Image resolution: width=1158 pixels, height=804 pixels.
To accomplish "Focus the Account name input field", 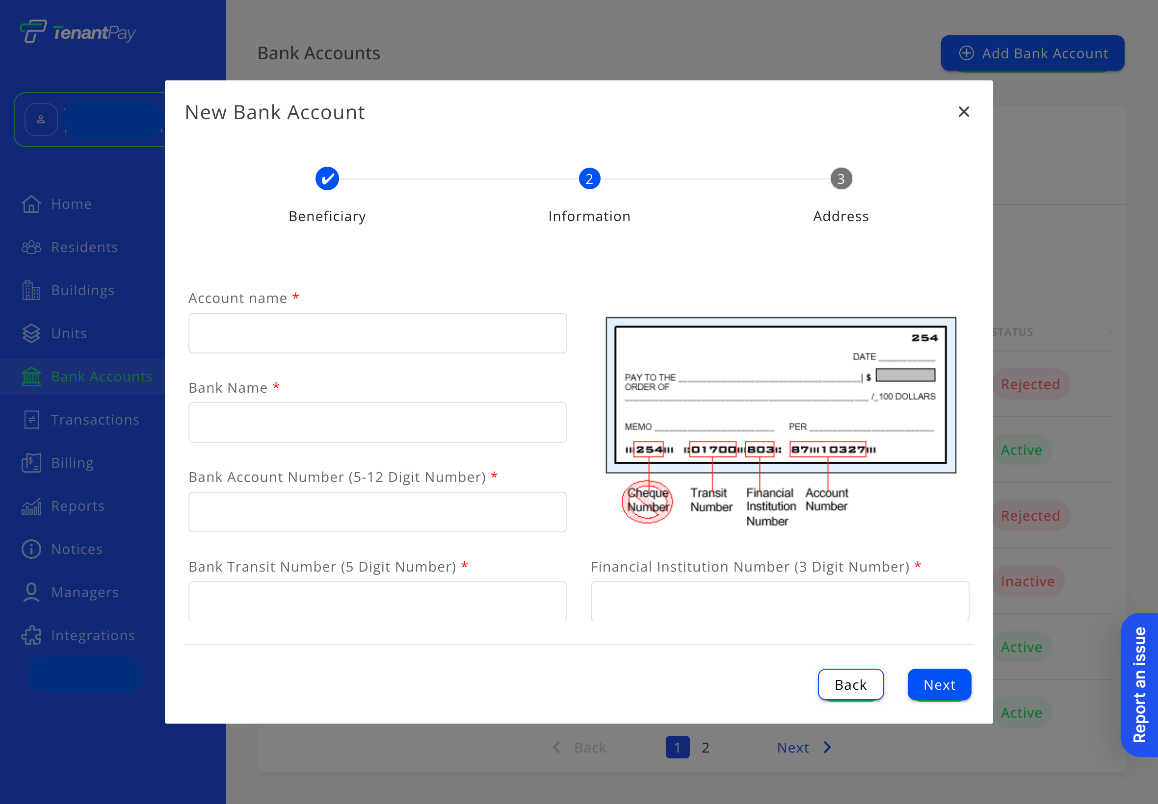I will [377, 333].
